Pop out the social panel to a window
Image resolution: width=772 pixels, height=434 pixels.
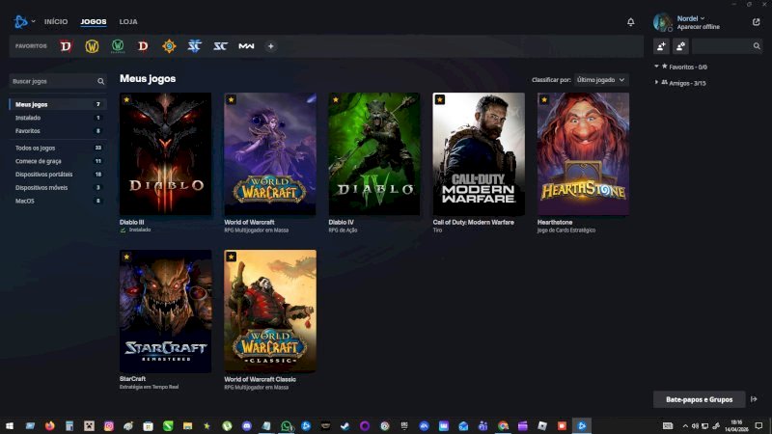coord(756,21)
